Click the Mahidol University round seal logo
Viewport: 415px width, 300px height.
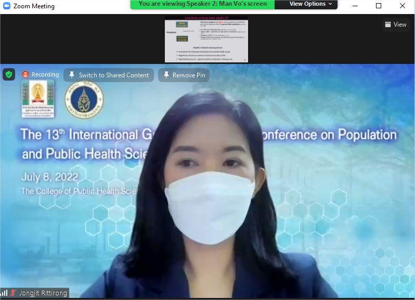84,100
